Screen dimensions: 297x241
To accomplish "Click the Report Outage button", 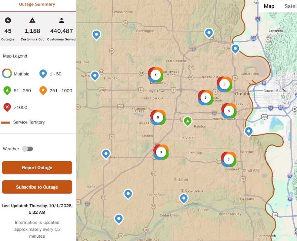I will [37, 168].
